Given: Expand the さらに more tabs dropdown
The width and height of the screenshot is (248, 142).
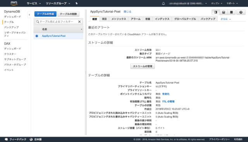Looking at the screenshot, I should (x=226, y=19).
